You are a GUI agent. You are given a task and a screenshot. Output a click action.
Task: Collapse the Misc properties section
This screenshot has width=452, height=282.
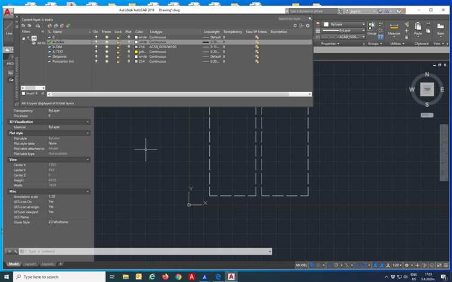click(88, 192)
